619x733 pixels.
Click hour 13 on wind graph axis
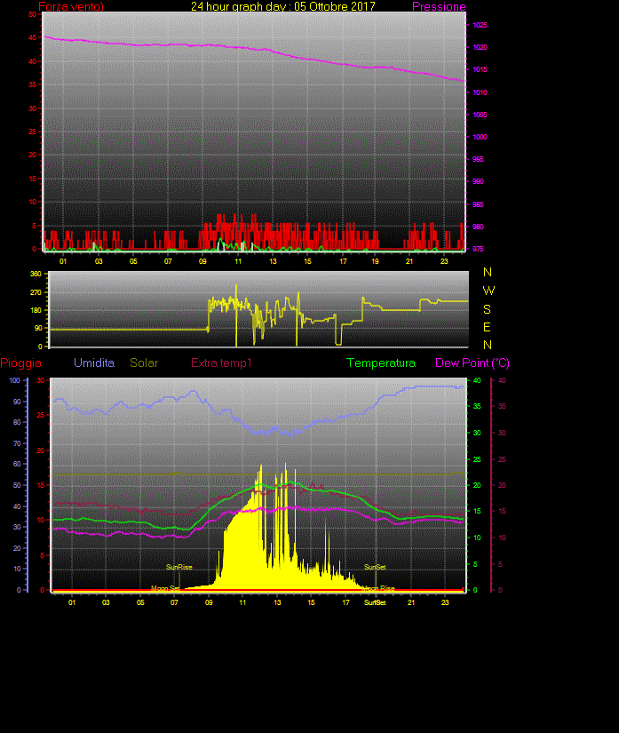click(x=273, y=261)
